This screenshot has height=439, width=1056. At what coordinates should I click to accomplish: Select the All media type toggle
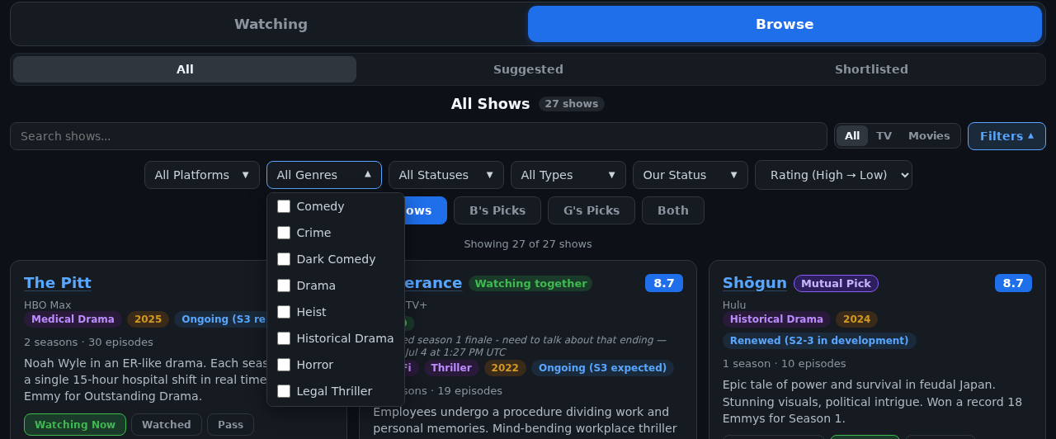tap(852, 136)
